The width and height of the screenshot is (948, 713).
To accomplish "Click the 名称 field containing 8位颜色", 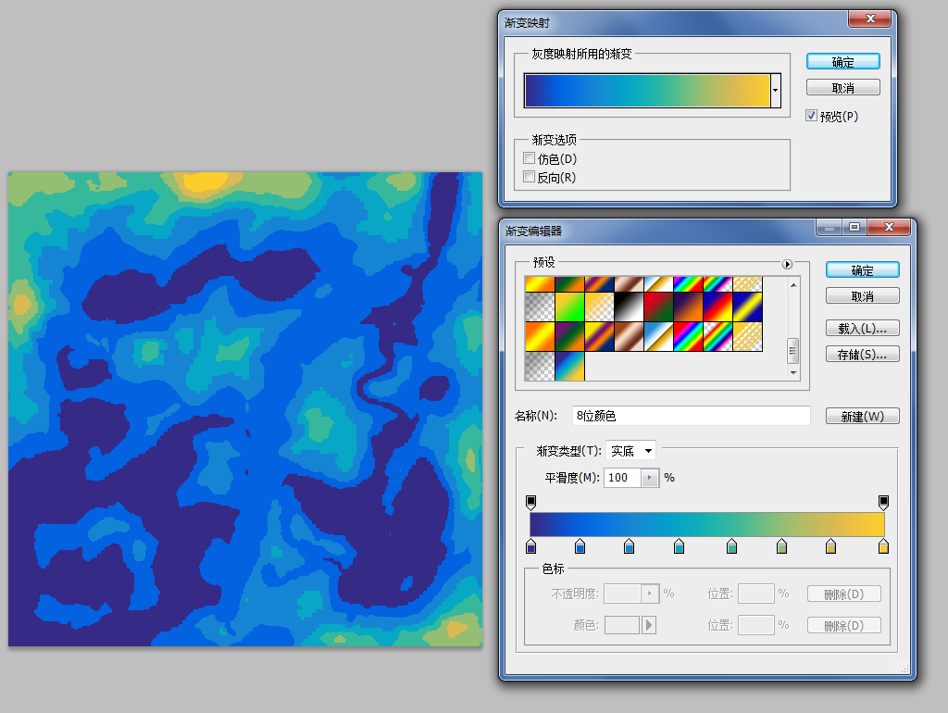I will tap(691, 416).
